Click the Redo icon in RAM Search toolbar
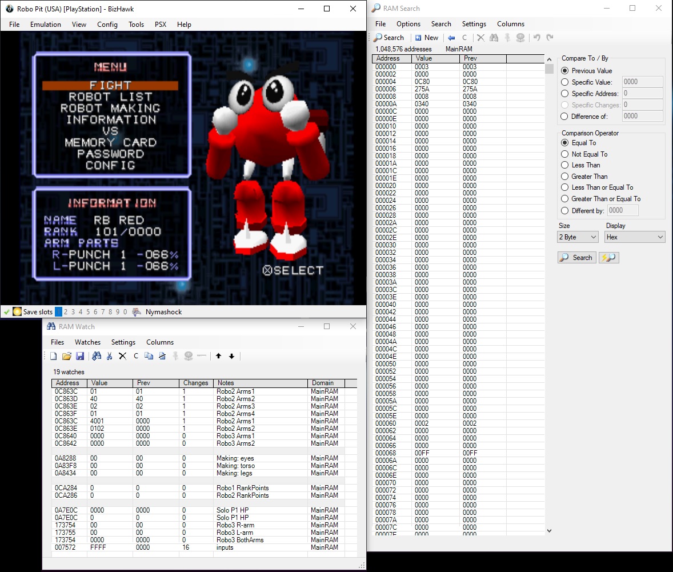This screenshot has height=572, width=673. [x=550, y=38]
